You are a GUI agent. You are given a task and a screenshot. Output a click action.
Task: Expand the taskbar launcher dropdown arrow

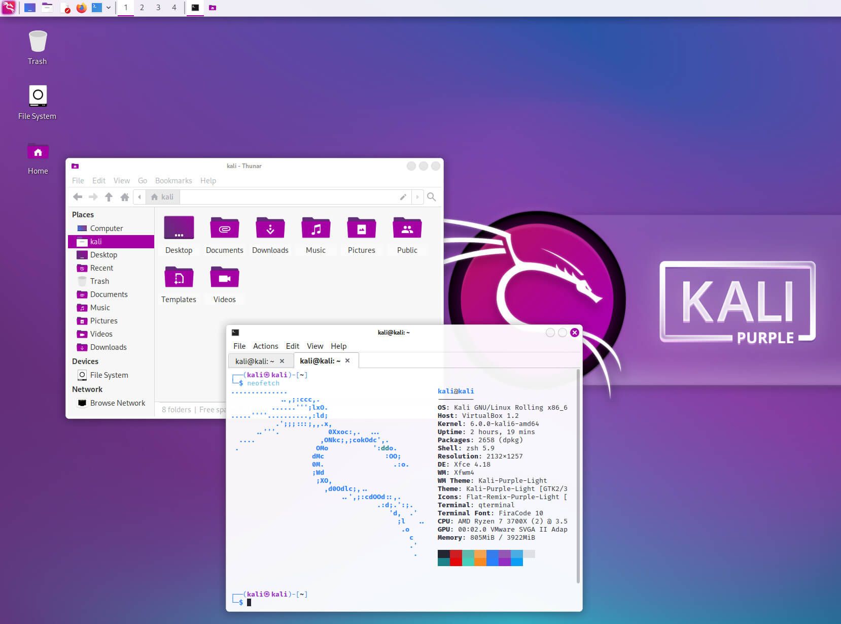[x=108, y=8]
